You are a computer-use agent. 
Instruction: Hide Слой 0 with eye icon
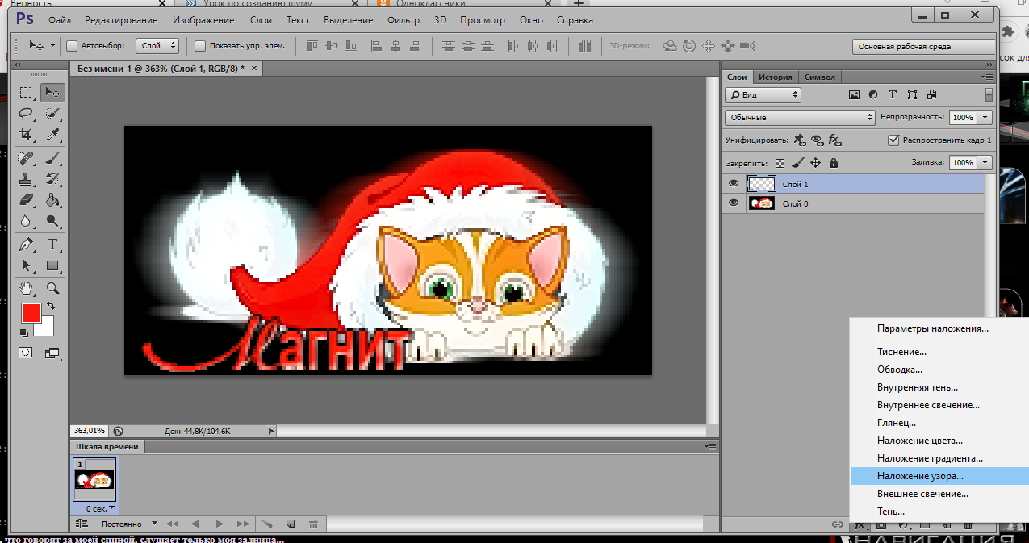(x=734, y=203)
